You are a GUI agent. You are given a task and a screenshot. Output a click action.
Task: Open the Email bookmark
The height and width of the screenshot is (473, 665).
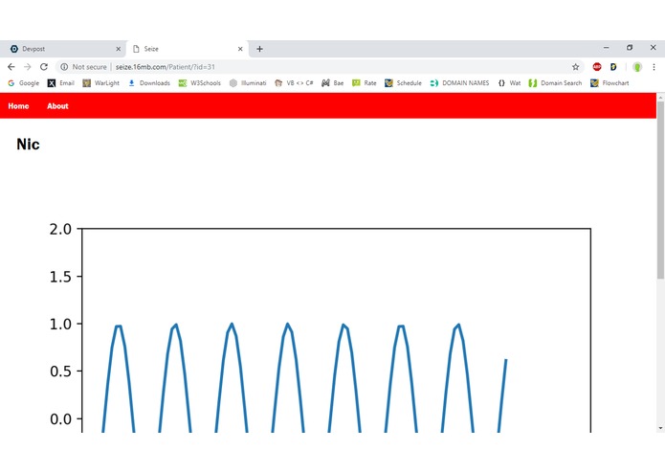coord(61,83)
